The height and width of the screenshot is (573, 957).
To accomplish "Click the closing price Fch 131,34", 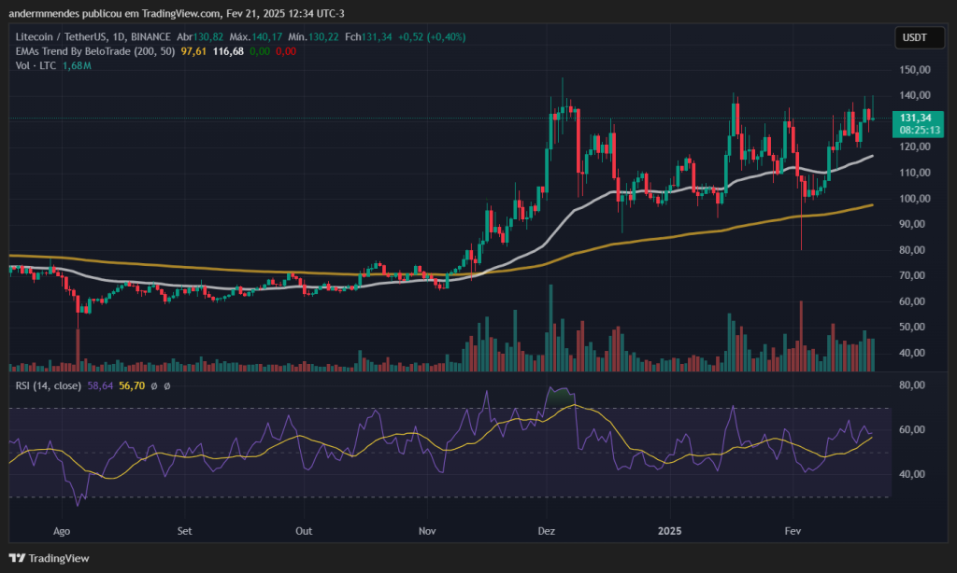I will coord(368,37).
